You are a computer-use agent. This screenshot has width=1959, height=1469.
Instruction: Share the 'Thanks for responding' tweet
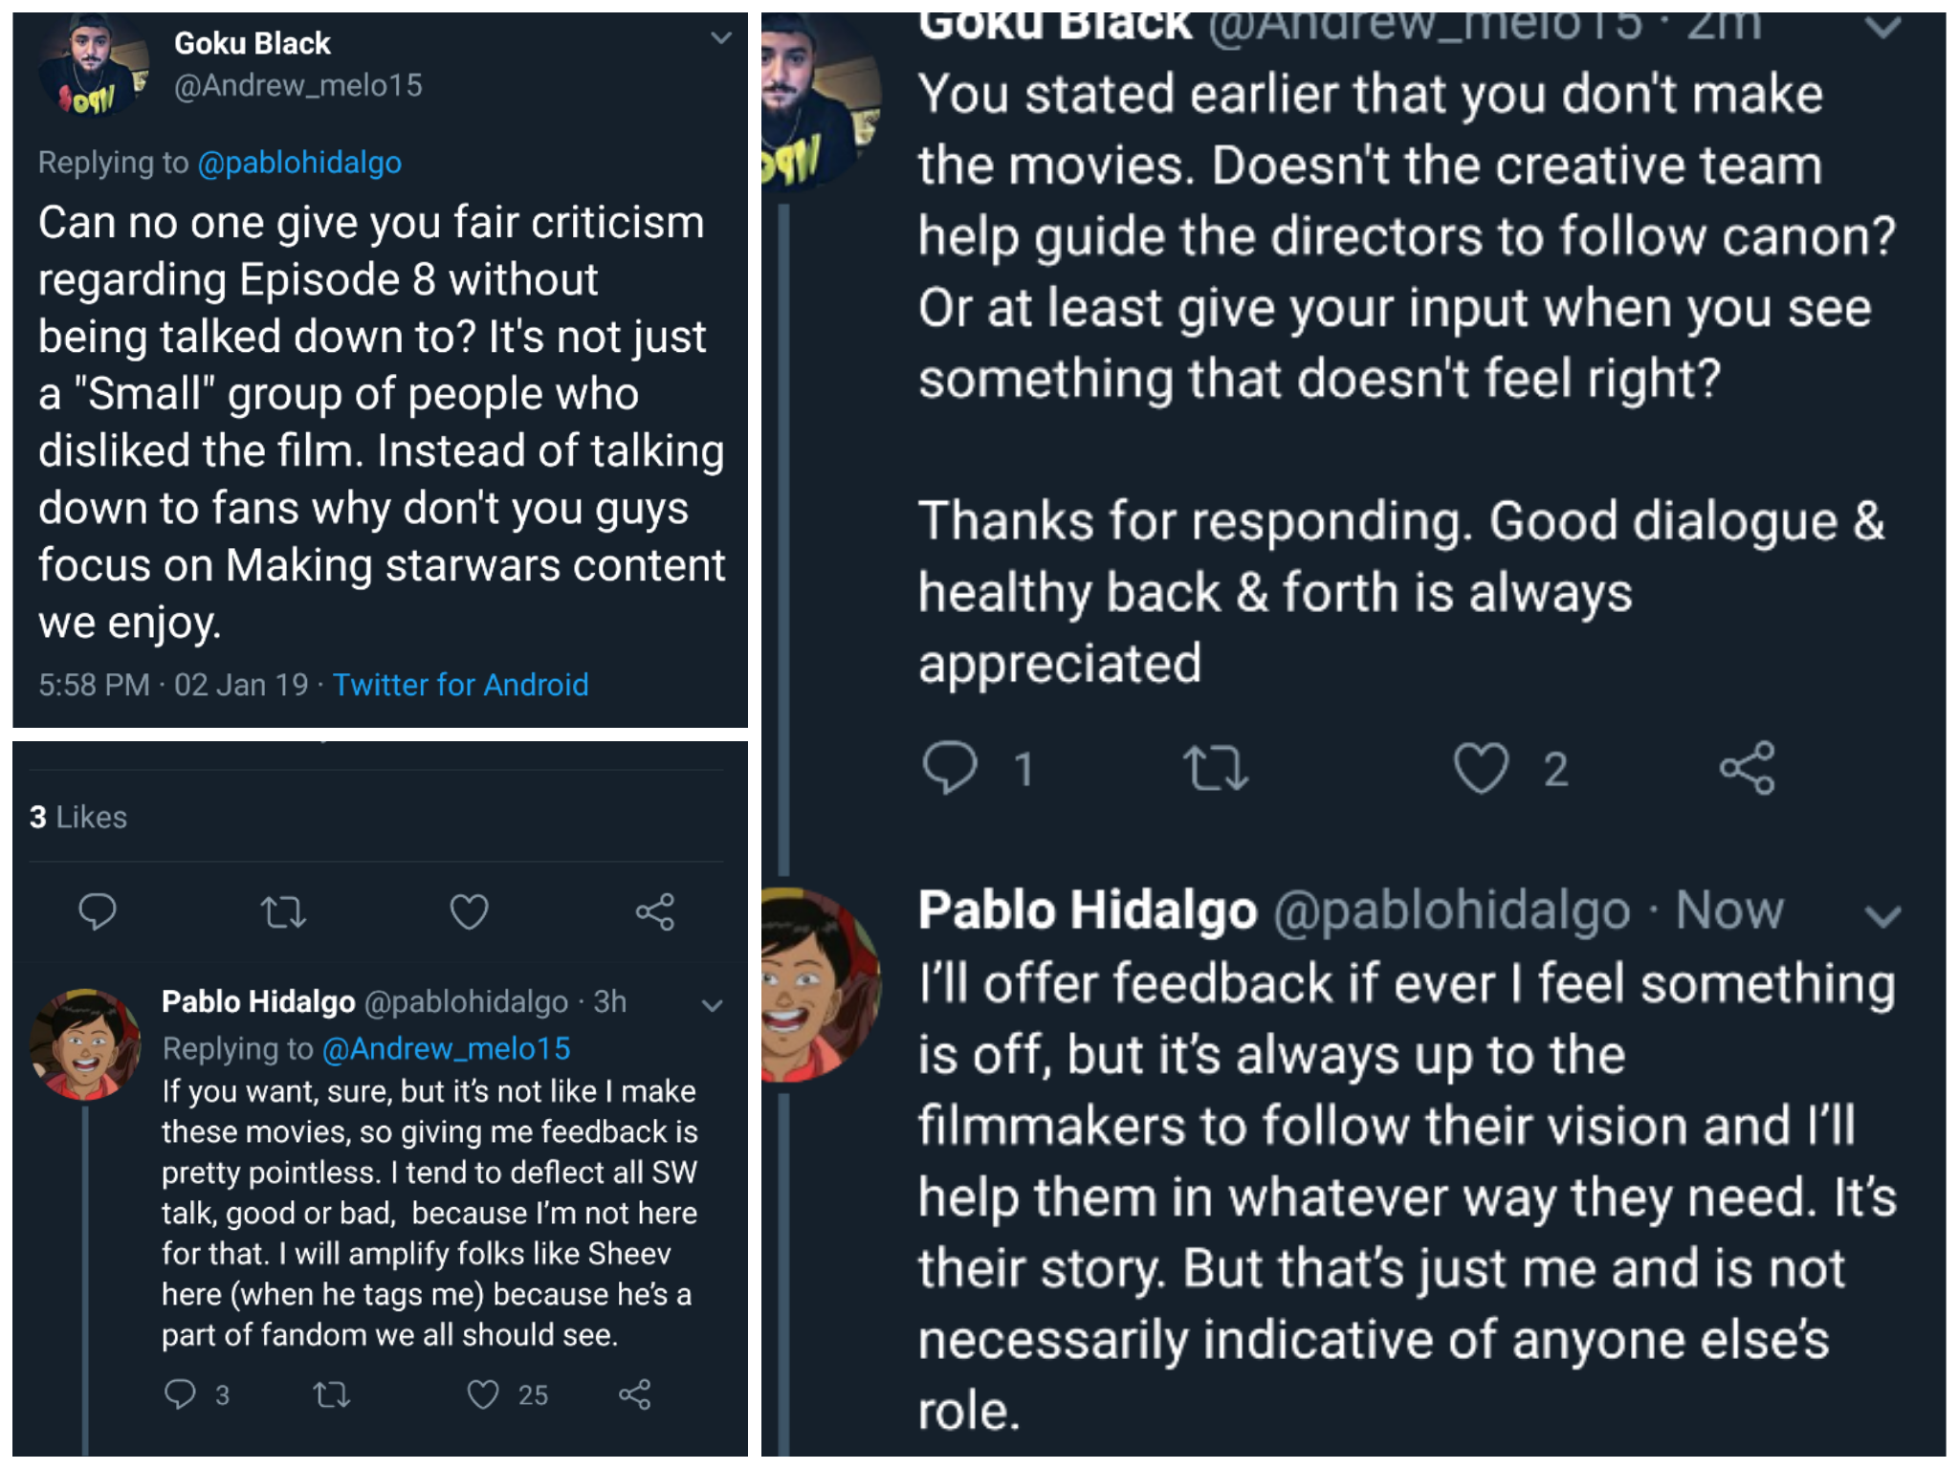click(1748, 768)
